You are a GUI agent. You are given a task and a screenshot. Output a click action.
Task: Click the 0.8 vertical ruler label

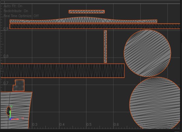(x=6, y=56)
